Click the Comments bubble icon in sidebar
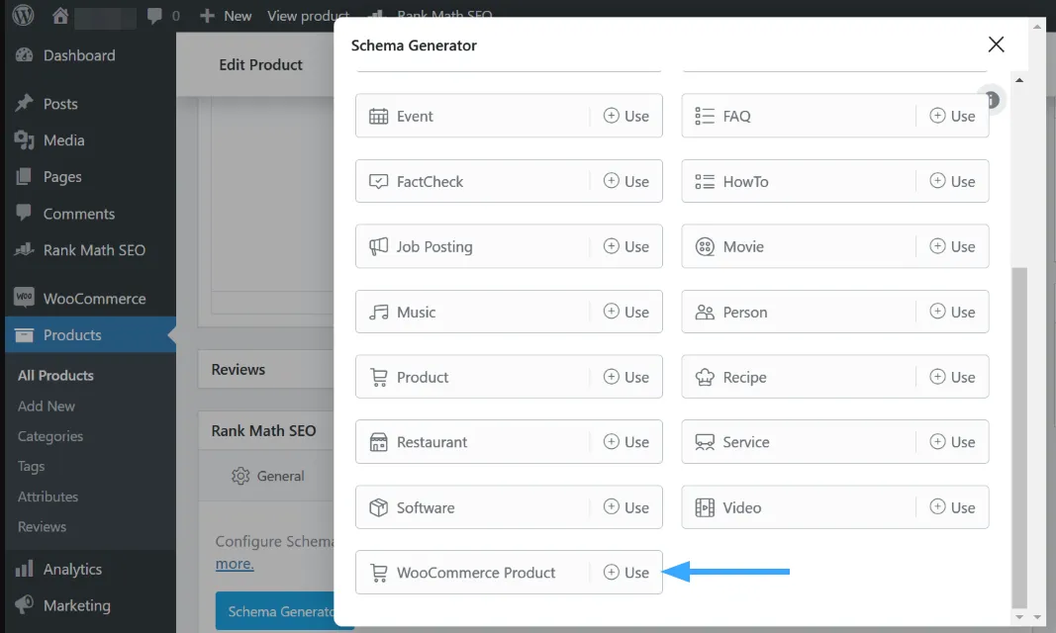 pyautogui.click(x=24, y=213)
